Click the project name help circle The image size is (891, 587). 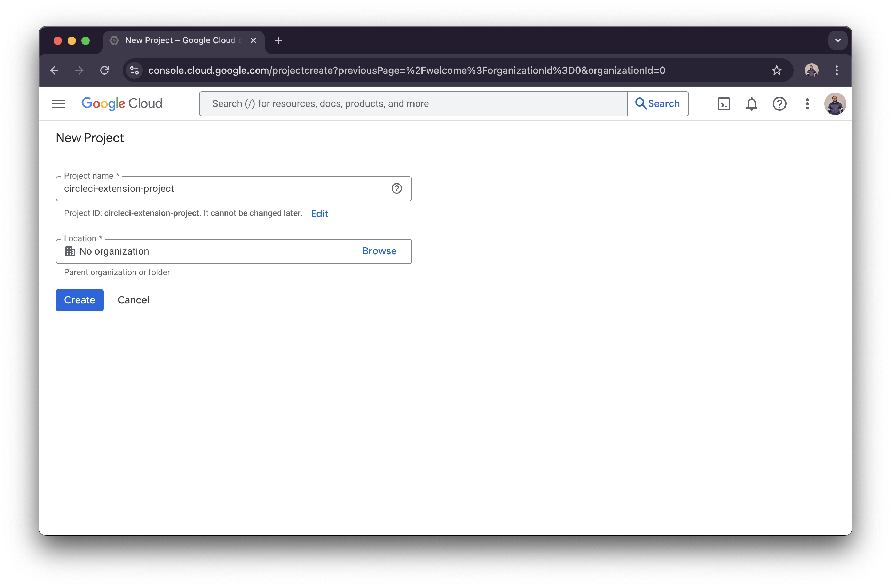pyautogui.click(x=396, y=188)
